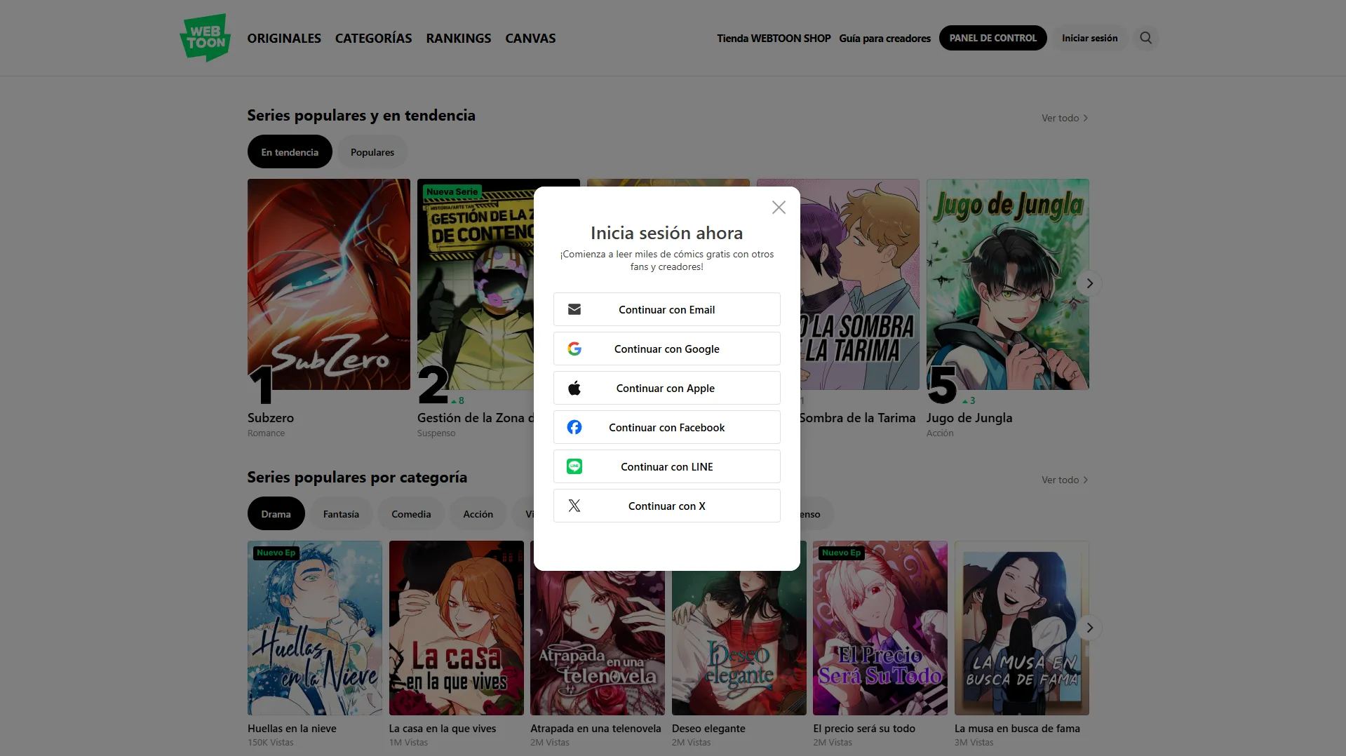Image resolution: width=1346 pixels, height=756 pixels.
Task: Open CATEGORÍAS menu
Action: (373, 39)
